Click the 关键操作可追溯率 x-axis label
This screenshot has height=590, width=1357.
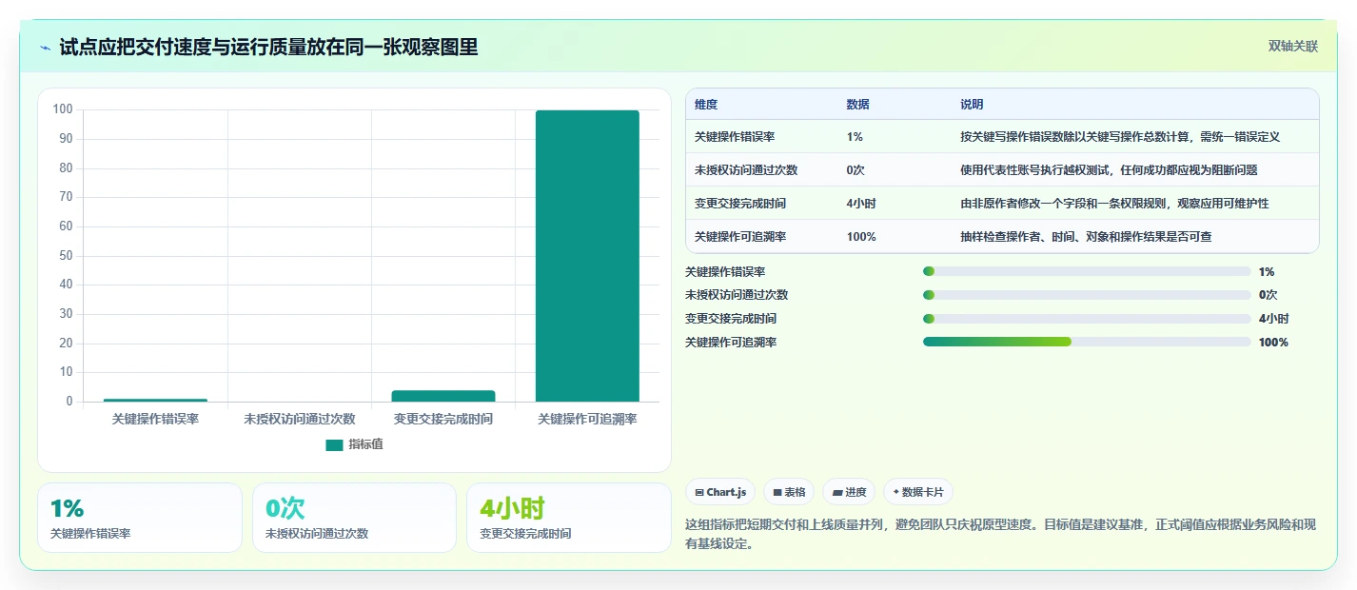pos(587,419)
